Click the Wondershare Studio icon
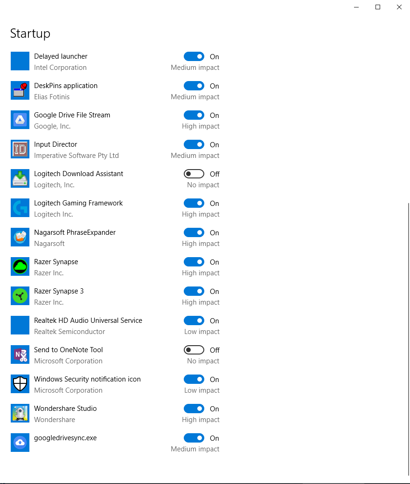 [20, 413]
